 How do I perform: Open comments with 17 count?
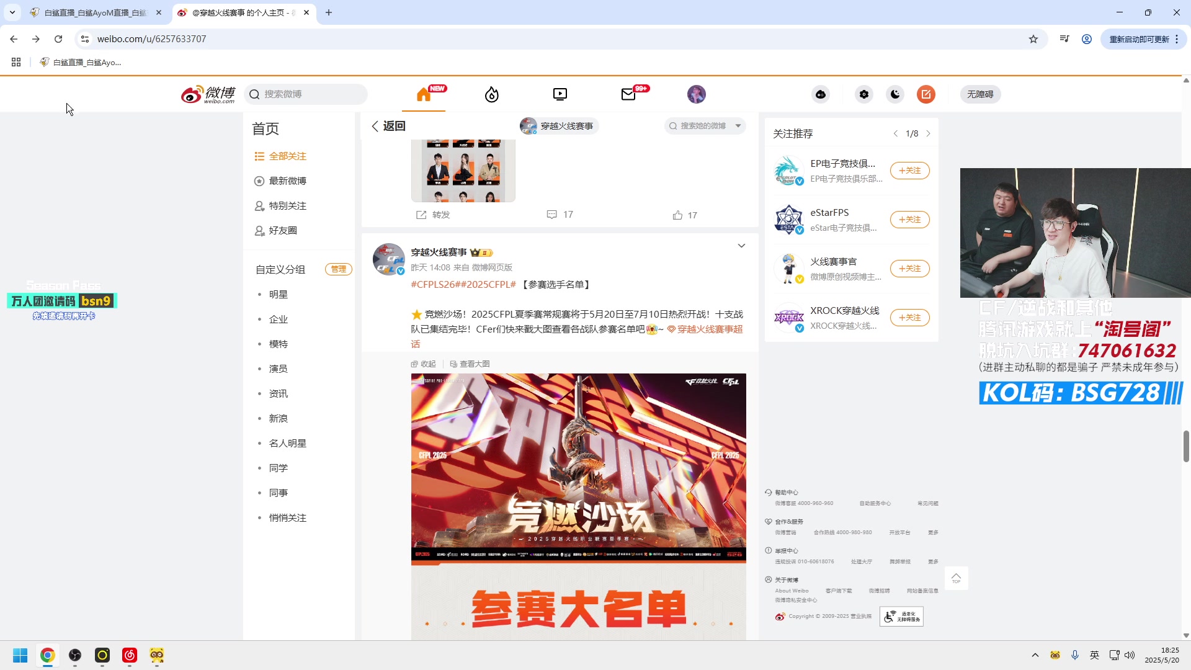tap(560, 215)
